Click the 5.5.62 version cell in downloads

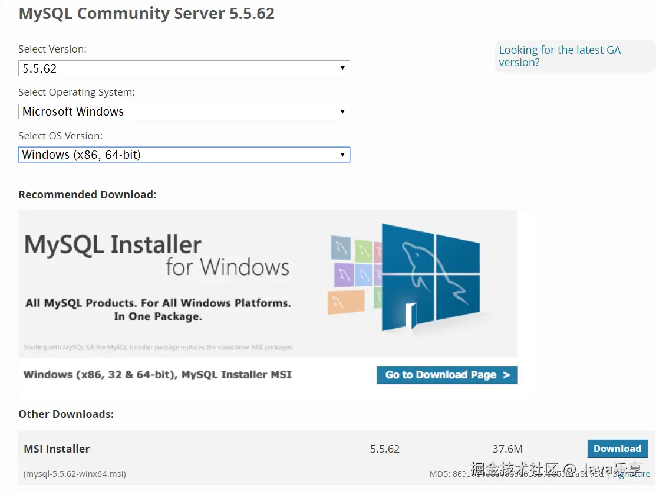385,449
